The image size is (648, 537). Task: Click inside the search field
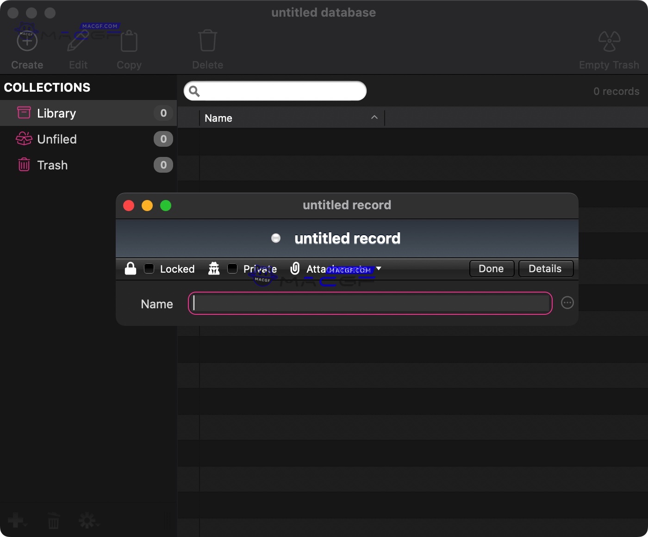click(x=275, y=91)
